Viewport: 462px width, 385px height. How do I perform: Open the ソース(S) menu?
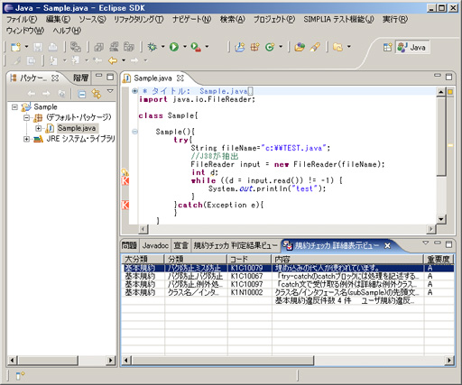[x=92, y=20]
